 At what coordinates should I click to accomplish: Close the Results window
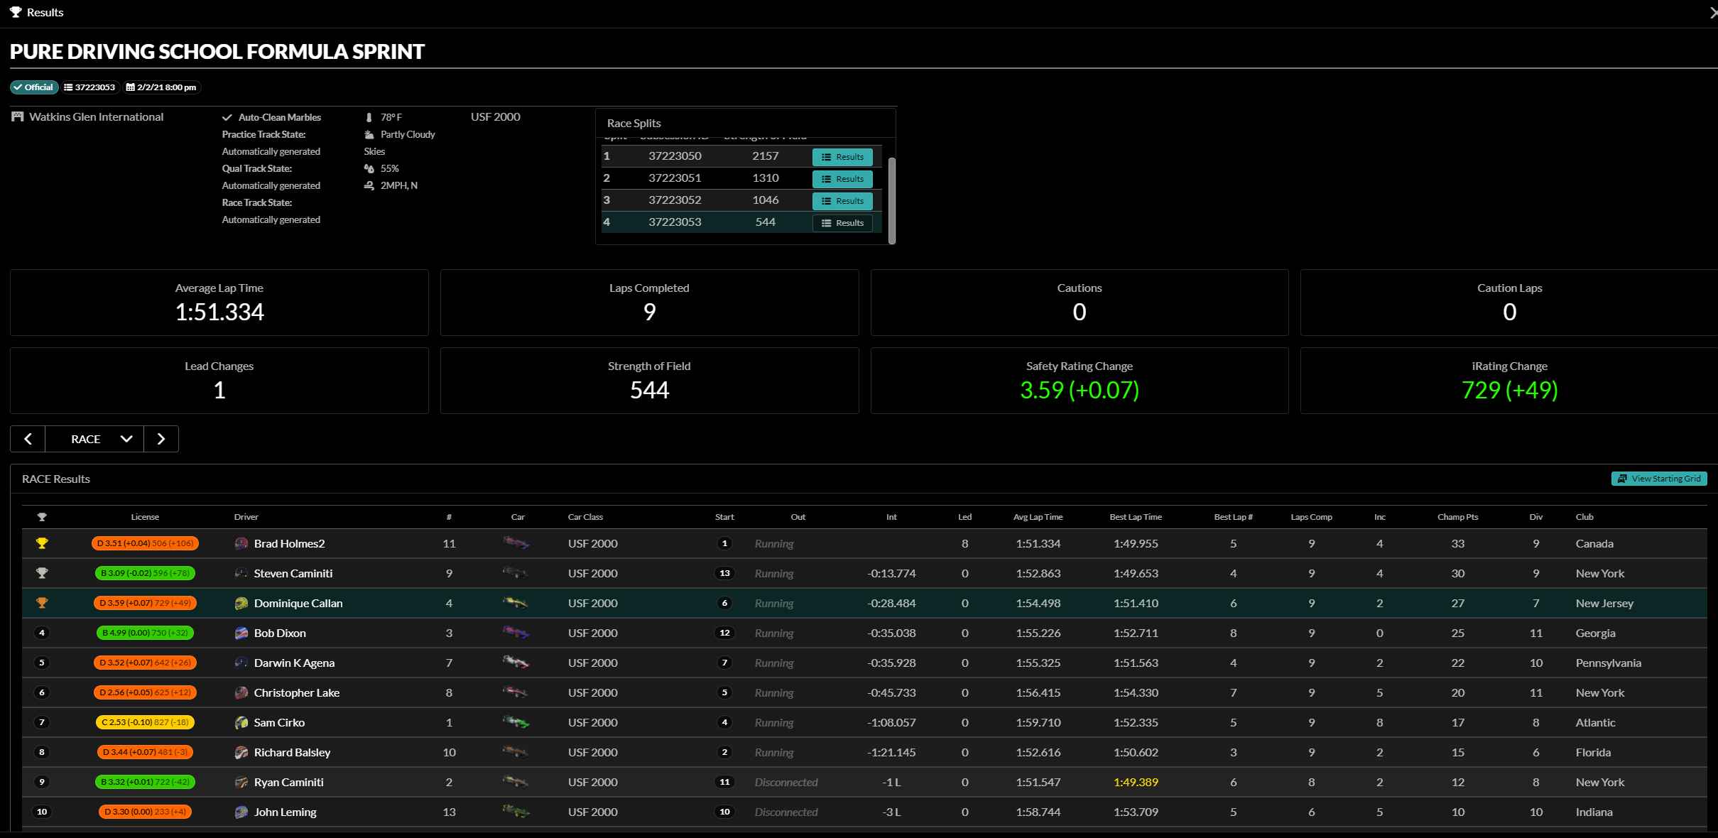(1712, 13)
